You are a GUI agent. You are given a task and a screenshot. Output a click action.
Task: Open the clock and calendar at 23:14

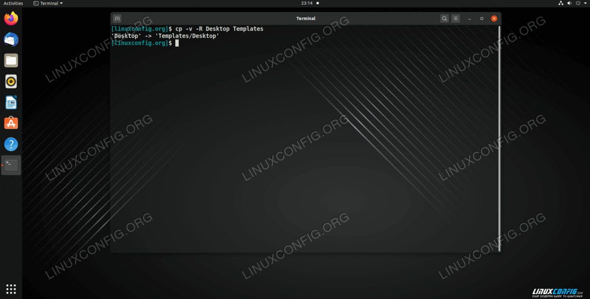point(307,3)
